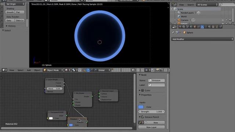Open the Material properties tab icon
Image resolution: width=235 pixels, height=132 pixels.
(x=209, y=27)
